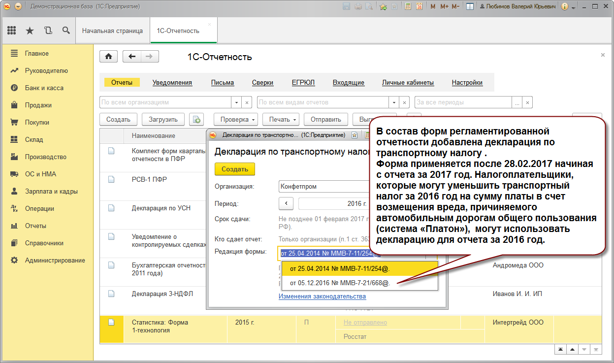Expand main menu arrow beside 1C logo
Screen dimensions: 614x363
point(18,6)
